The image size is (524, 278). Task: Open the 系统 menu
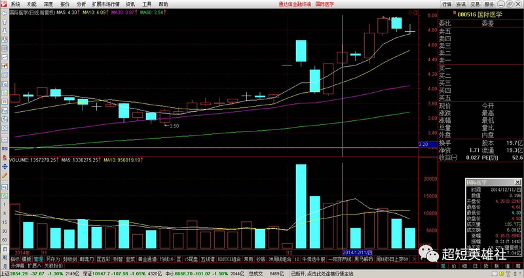pyautogui.click(x=15, y=4)
